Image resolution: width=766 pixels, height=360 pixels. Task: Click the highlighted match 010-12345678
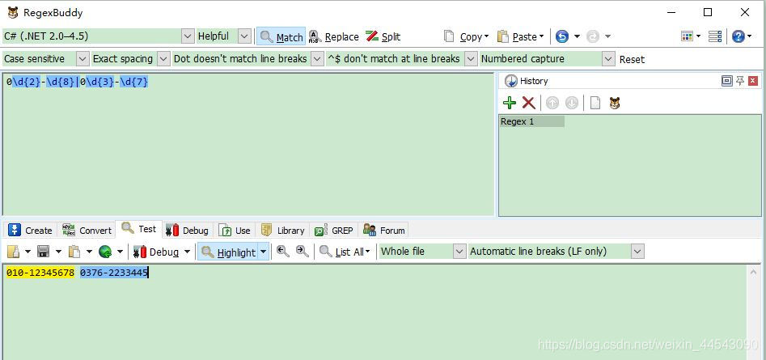(x=40, y=273)
